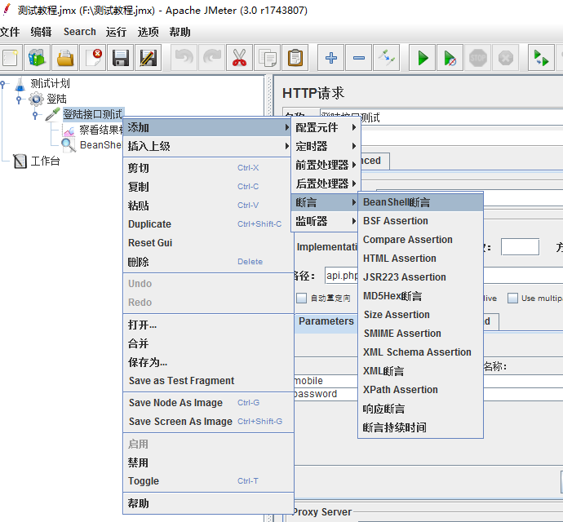563x522 pixels.
Task: Choose HTML Assertion
Action: [420, 258]
